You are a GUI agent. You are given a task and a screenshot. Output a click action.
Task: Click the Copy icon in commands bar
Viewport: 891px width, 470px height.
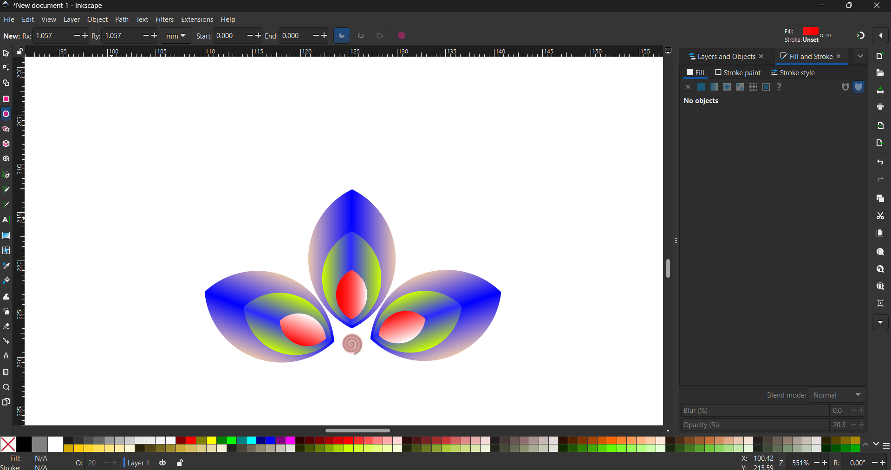point(880,199)
